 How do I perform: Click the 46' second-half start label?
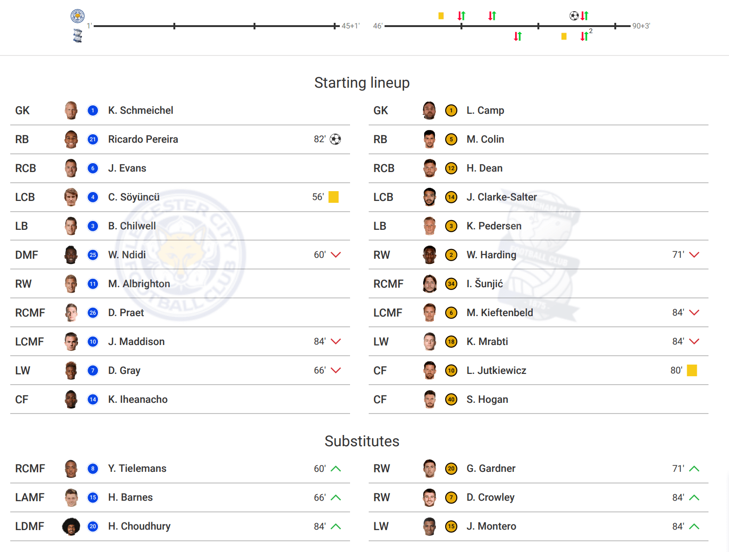tap(378, 26)
